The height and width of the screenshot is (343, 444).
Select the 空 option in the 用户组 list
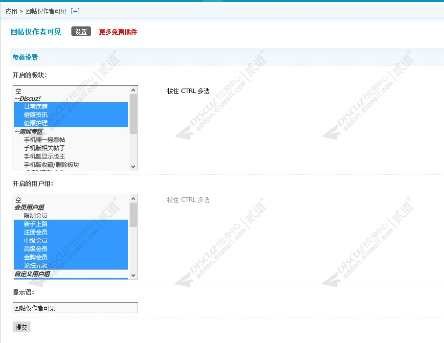pos(18,200)
